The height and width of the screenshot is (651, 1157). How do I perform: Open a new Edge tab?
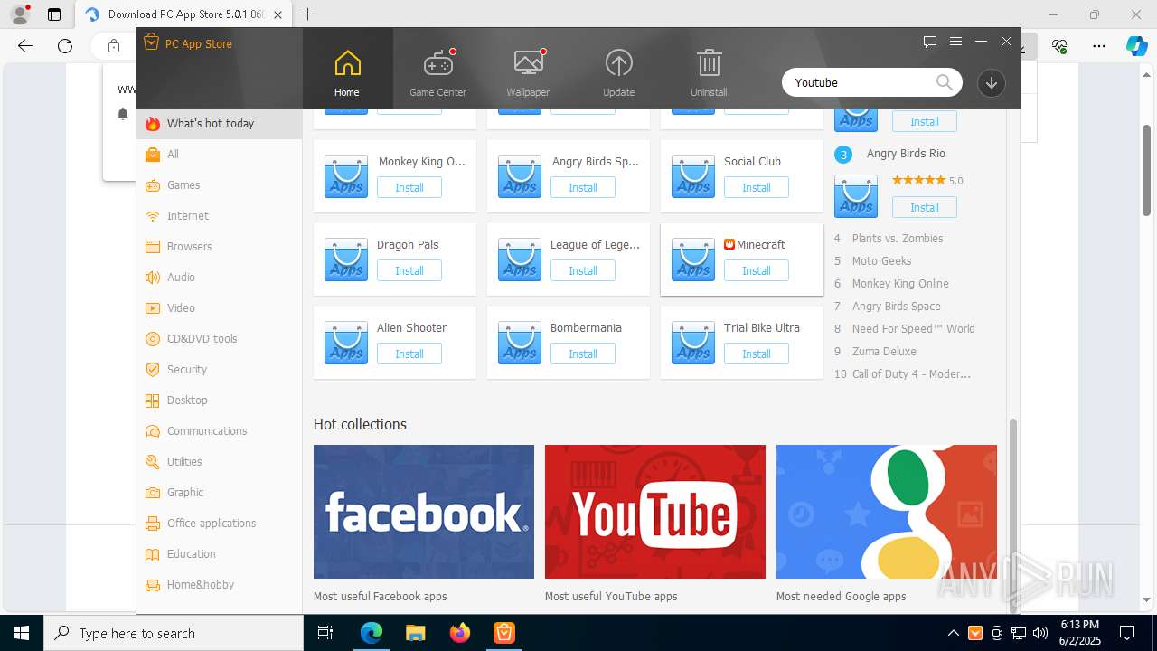[x=308, y=14]
